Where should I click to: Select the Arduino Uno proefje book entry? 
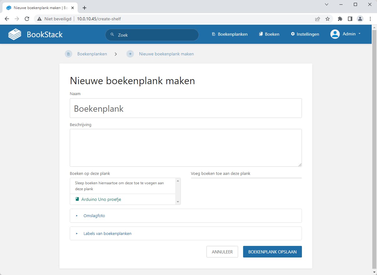pos(123,199)
